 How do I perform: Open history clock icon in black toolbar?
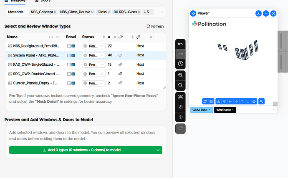tap(180, 64)
